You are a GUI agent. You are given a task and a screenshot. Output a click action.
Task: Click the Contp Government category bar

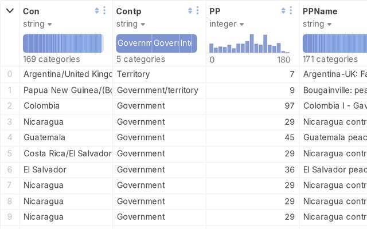(134, 44)
